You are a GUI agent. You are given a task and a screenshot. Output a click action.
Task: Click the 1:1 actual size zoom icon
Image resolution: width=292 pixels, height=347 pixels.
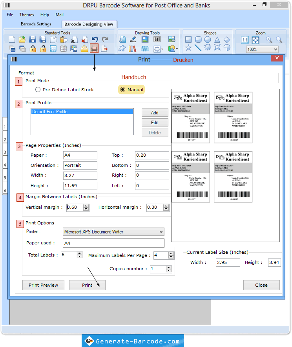coord(245,40)
